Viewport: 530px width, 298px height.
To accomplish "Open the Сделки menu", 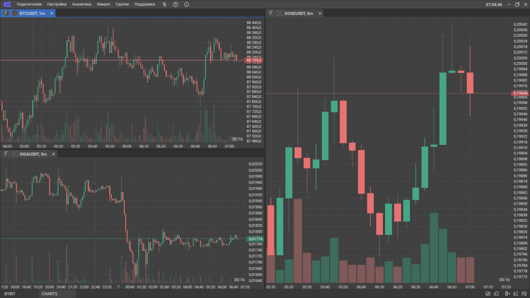I will point(122,4).
